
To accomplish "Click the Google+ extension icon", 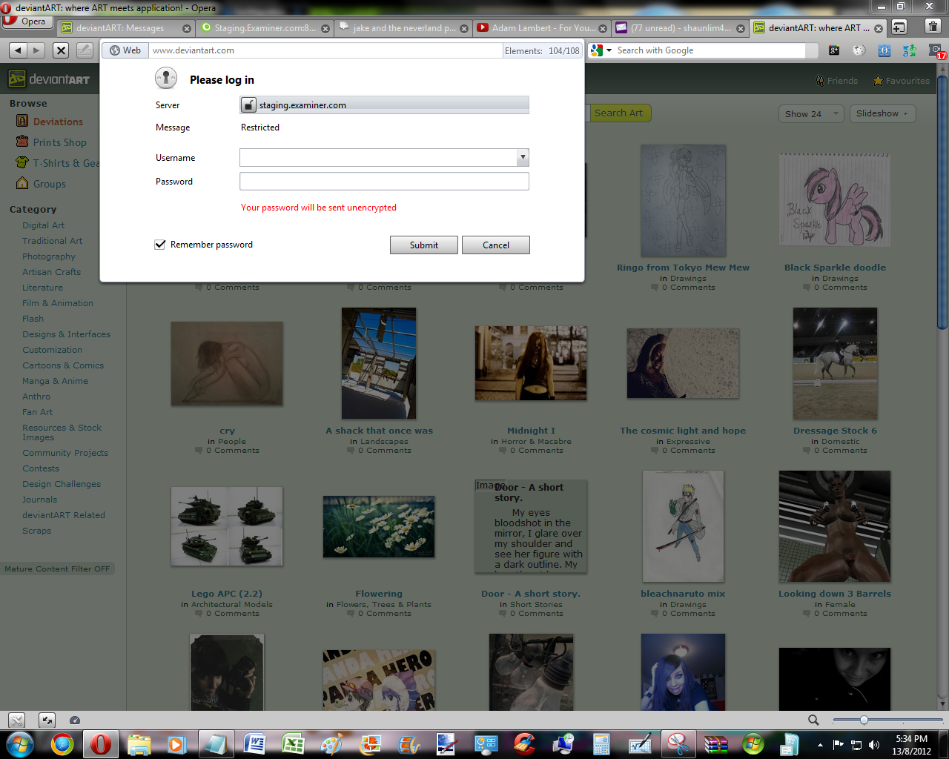I will [834, 50].
